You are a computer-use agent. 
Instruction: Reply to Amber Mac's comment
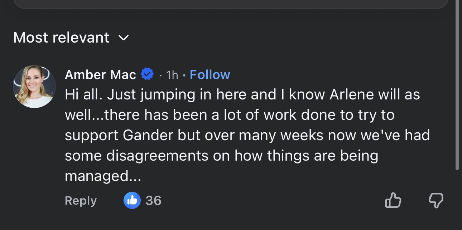(81, 201)
